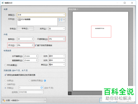Open the 类型 dropdown showing 文本

(41, 15)
